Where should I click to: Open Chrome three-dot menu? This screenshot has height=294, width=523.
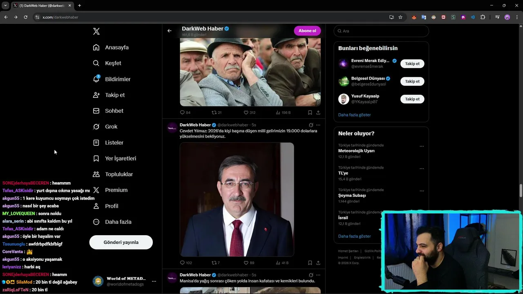pos(517,17)
